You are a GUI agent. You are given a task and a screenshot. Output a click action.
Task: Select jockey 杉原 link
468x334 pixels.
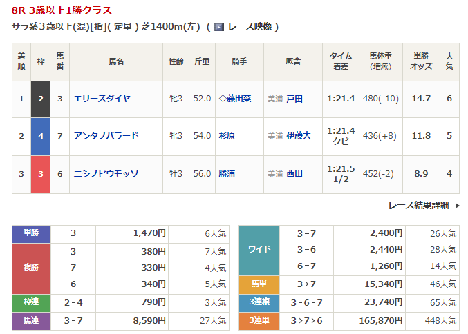coord(227,136)
